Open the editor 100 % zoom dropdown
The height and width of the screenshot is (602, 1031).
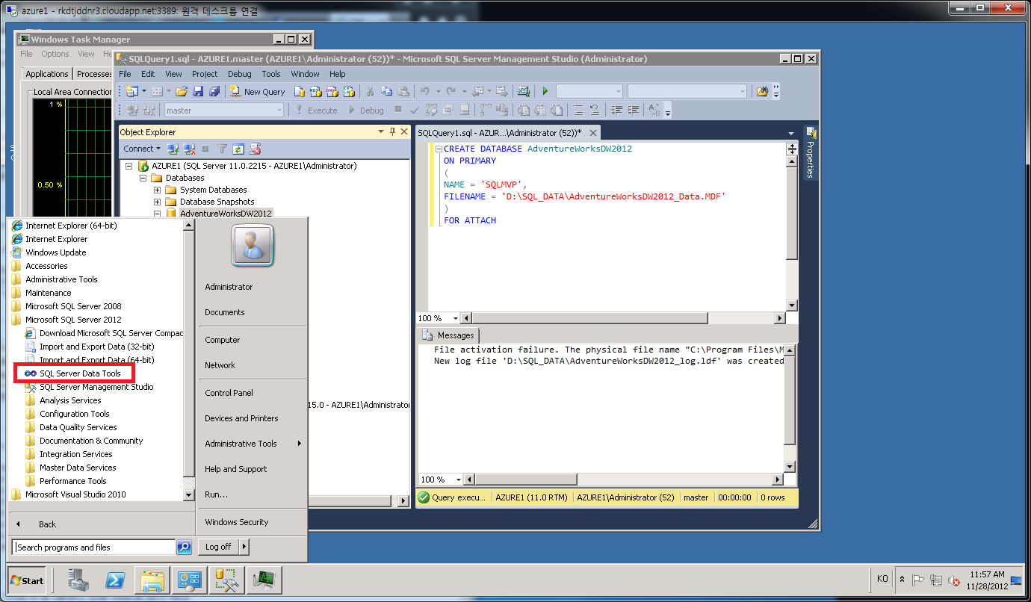[457, 318]
